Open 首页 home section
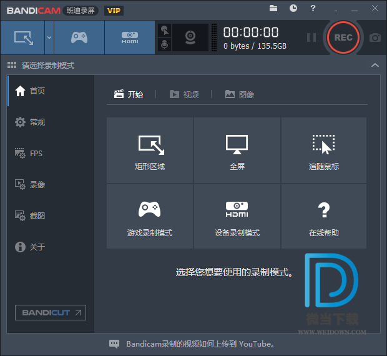This screenshot has width=387, height=356. click(x=51, y=91)
